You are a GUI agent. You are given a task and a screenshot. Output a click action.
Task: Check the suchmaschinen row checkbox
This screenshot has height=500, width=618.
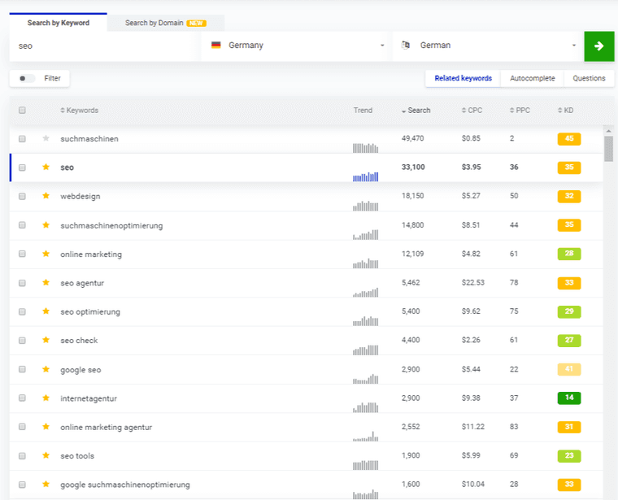22,139
